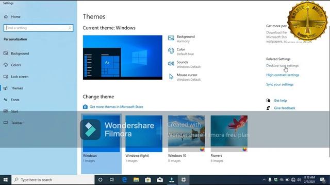Click the Get help link
Viewport: 330px width, 185px height.
[x=280, y=101]
